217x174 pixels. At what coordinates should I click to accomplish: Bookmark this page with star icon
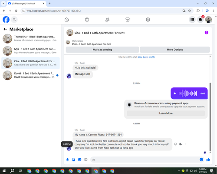tap(190, 11)
